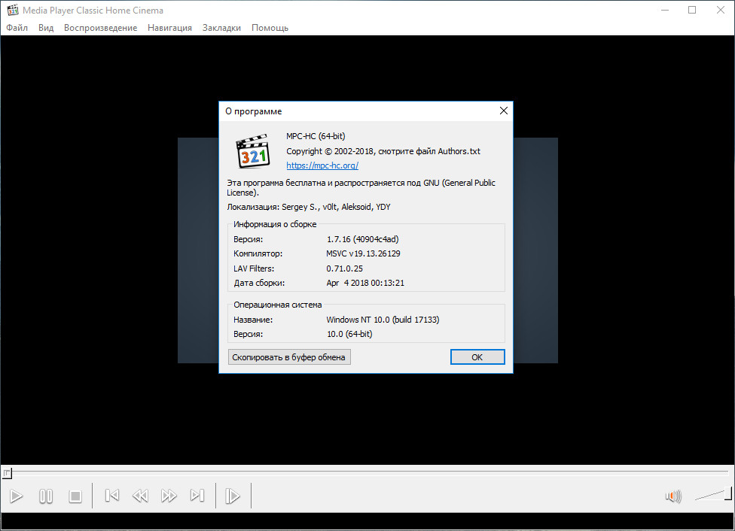This screenshot has height=531, width=735.
Task: Click the Frame Step icon
Action: [233, 496]
